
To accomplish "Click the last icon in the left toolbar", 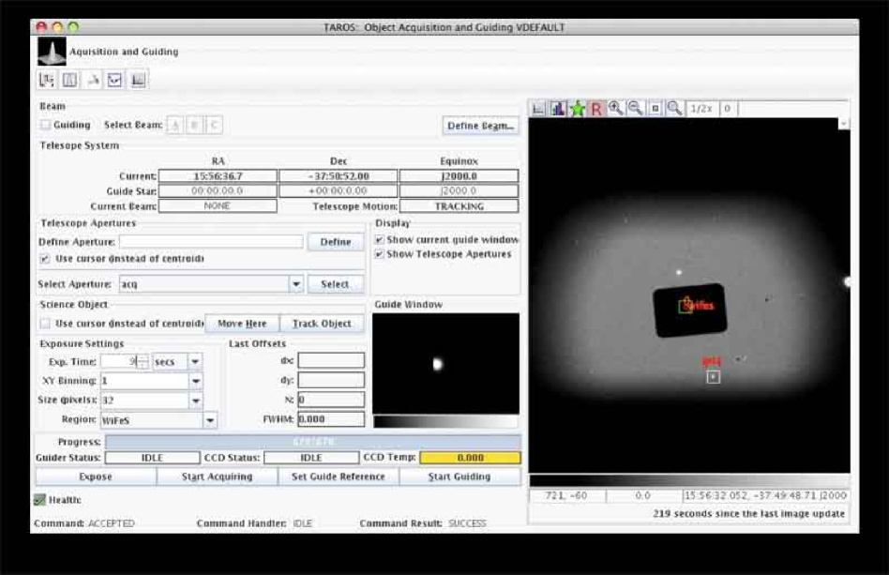I will pyautogui.click(x=138, y=81).
